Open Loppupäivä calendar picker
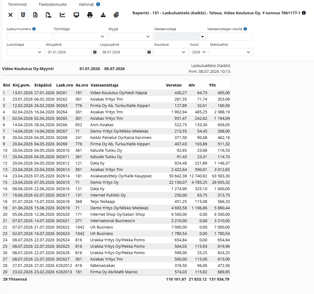Screen dimensions: 314x294 pyautogui.click(x=149, y=52)
